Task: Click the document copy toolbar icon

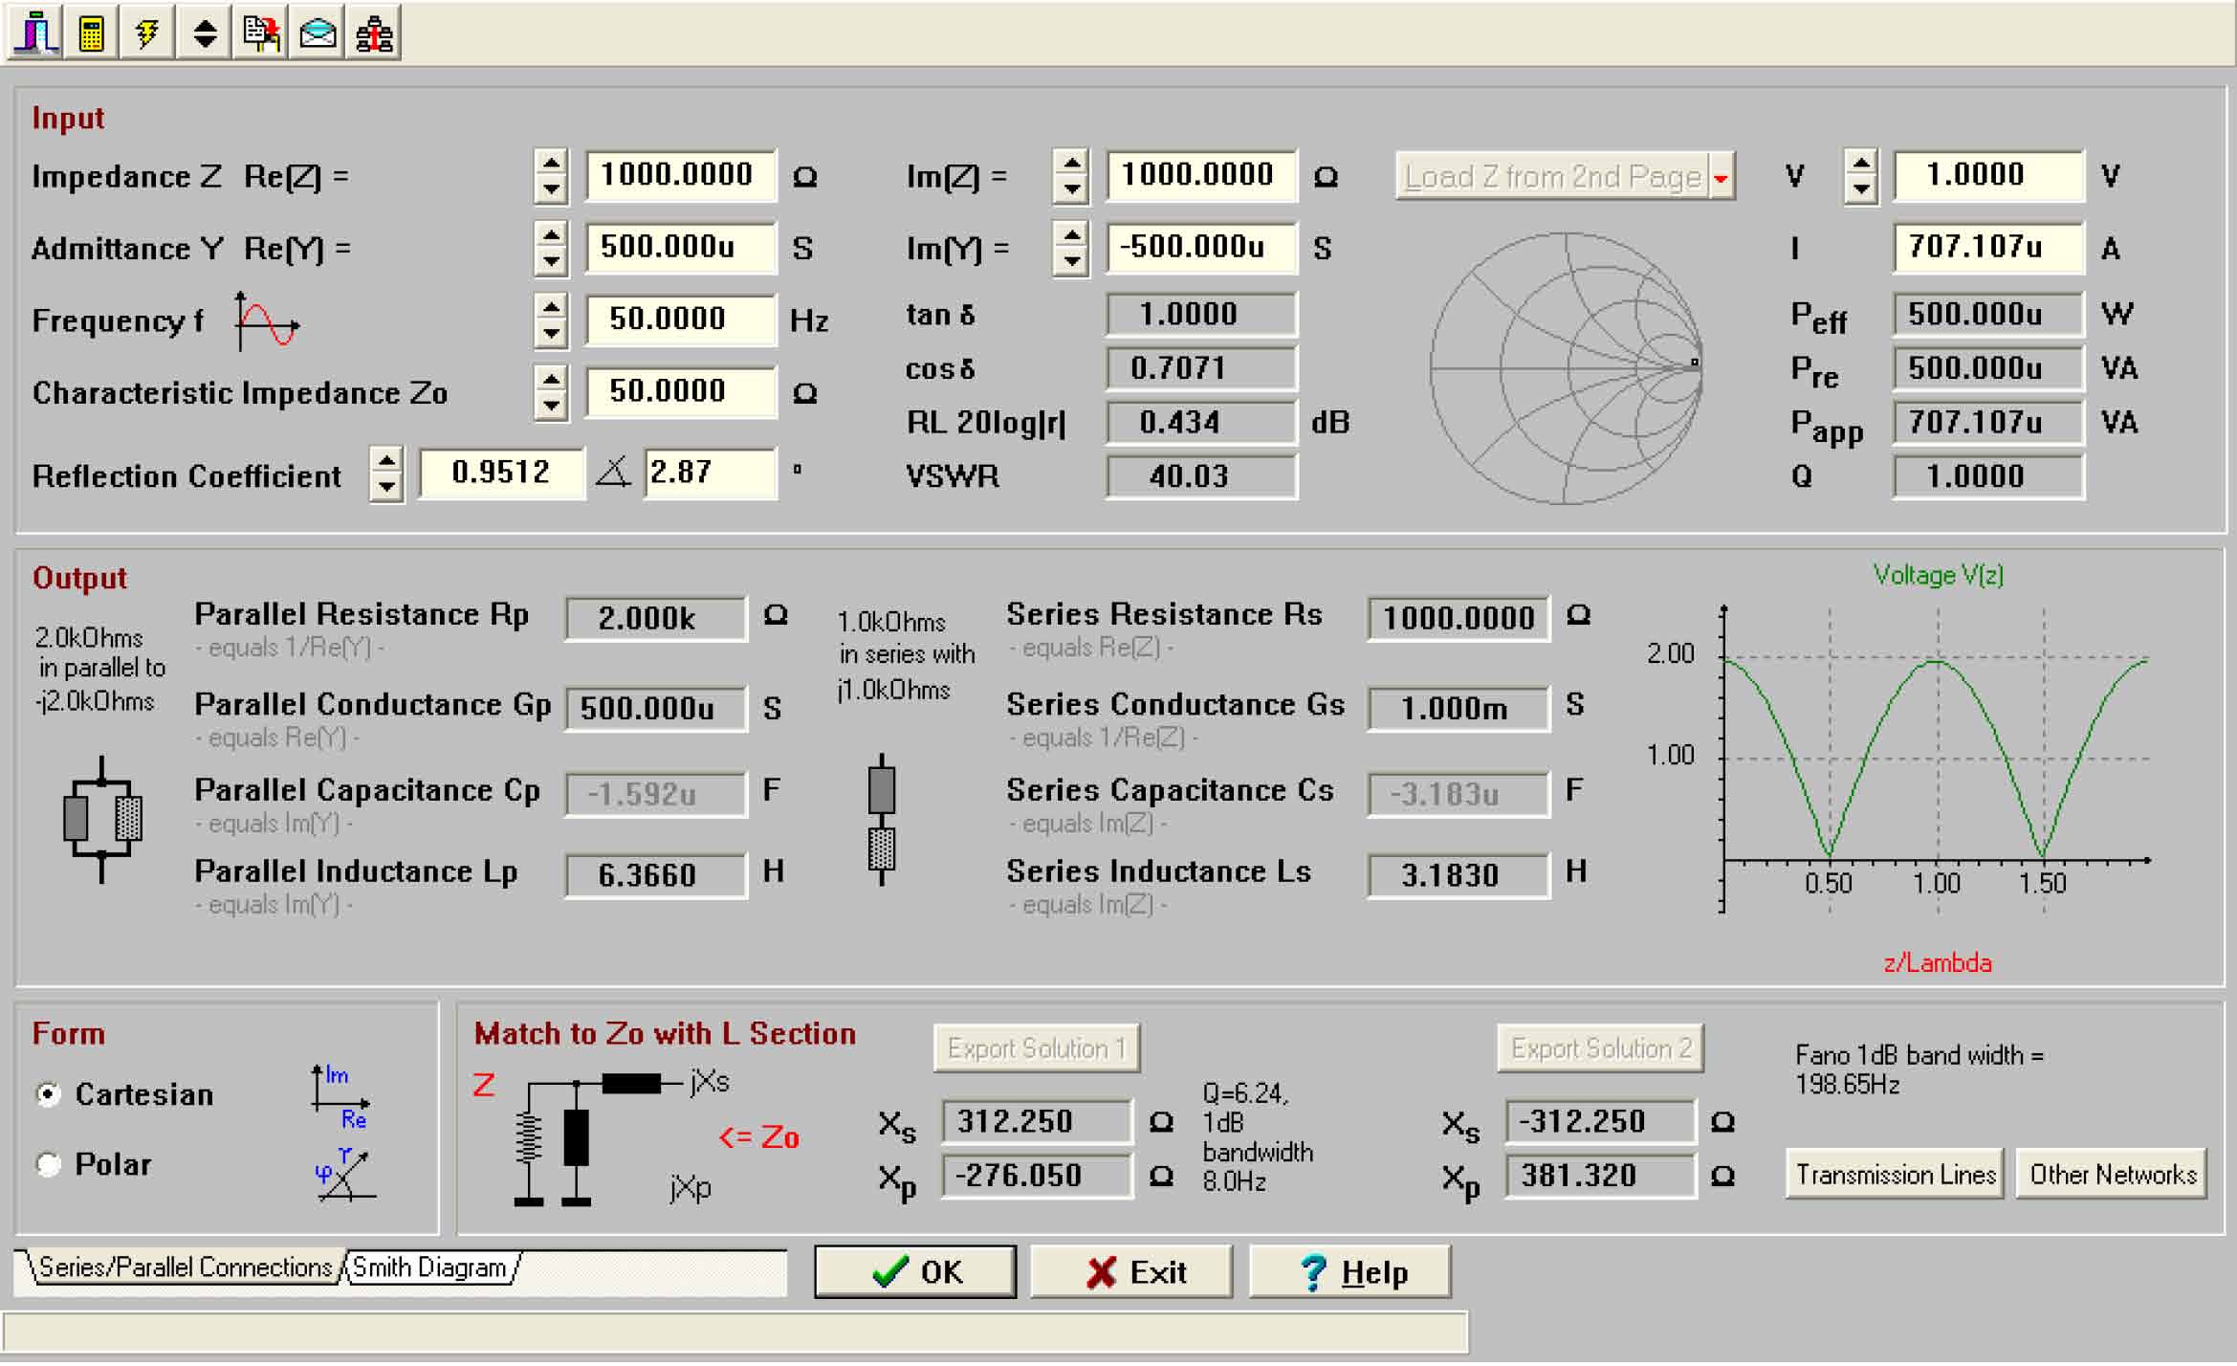Action: tap(261, 33)
